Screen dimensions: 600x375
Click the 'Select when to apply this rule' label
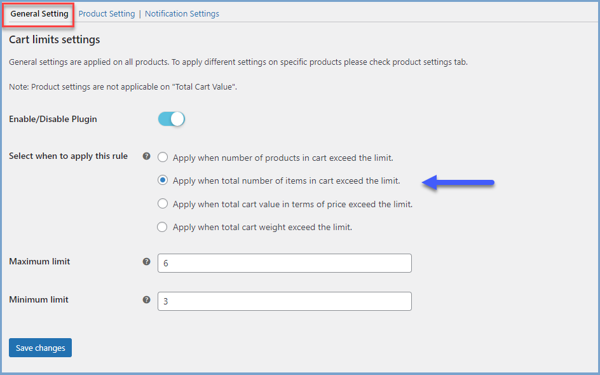[68, 156]
